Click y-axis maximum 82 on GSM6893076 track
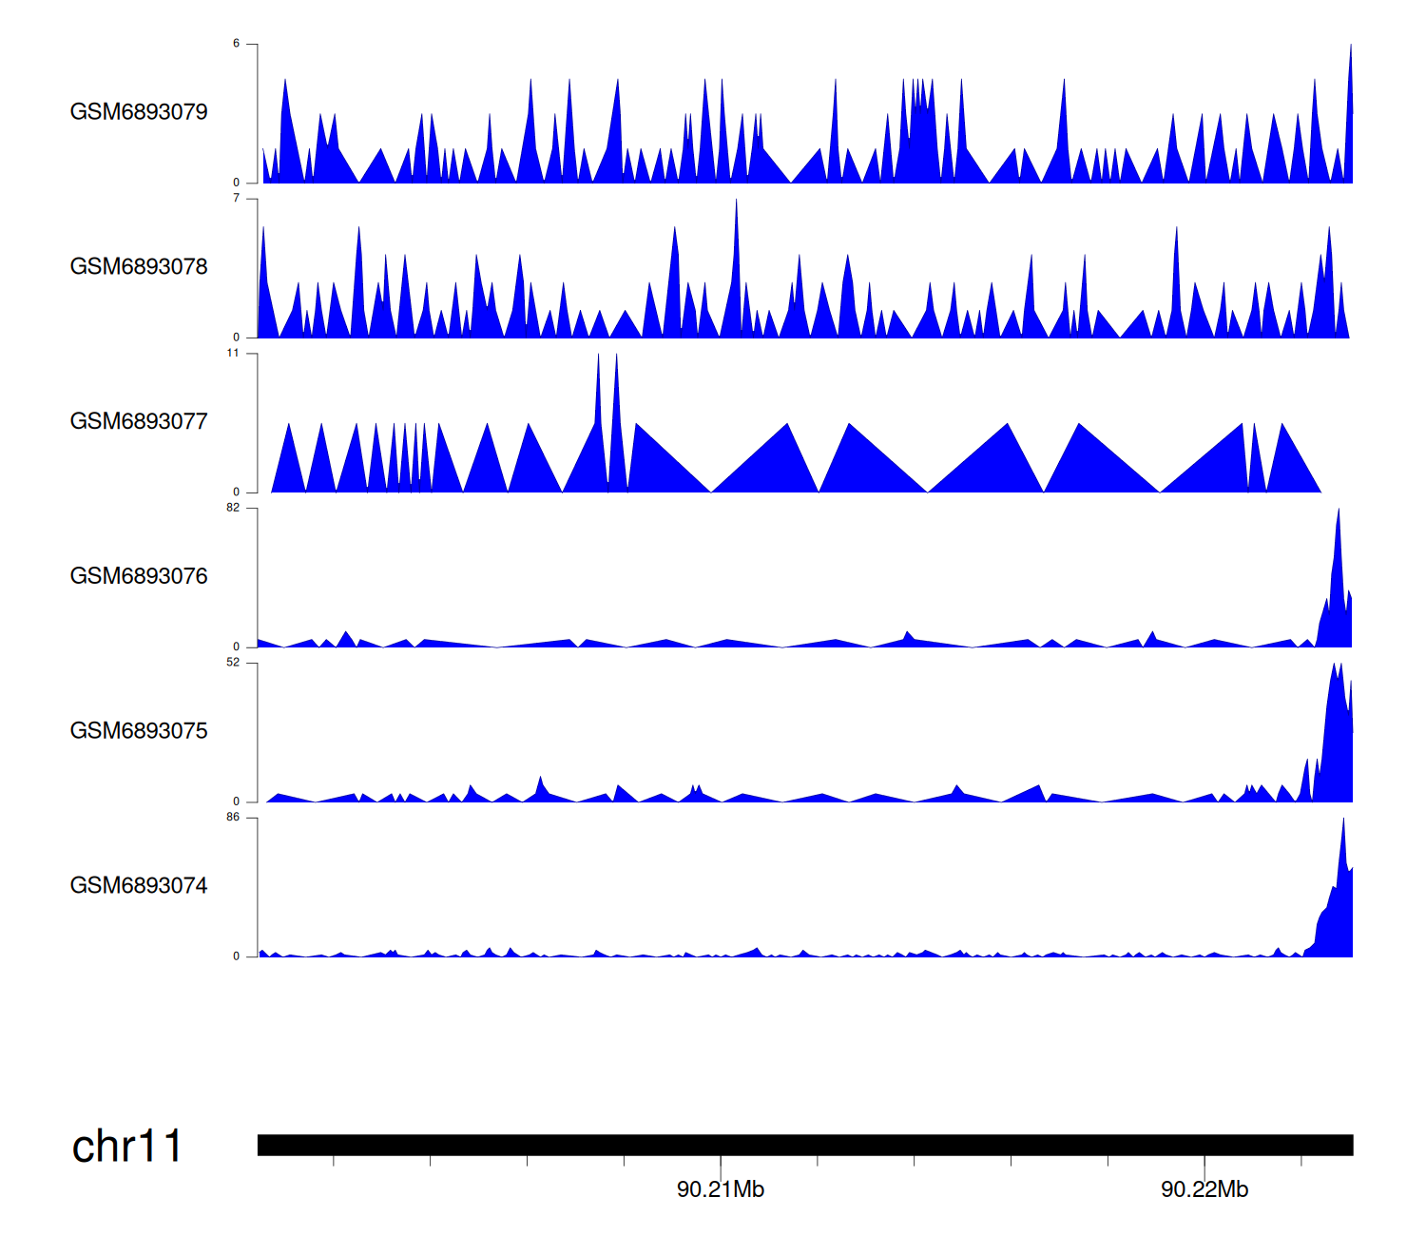This screenshot has height=1255, width=1426. pyautogui.click(x=233, y=508)
